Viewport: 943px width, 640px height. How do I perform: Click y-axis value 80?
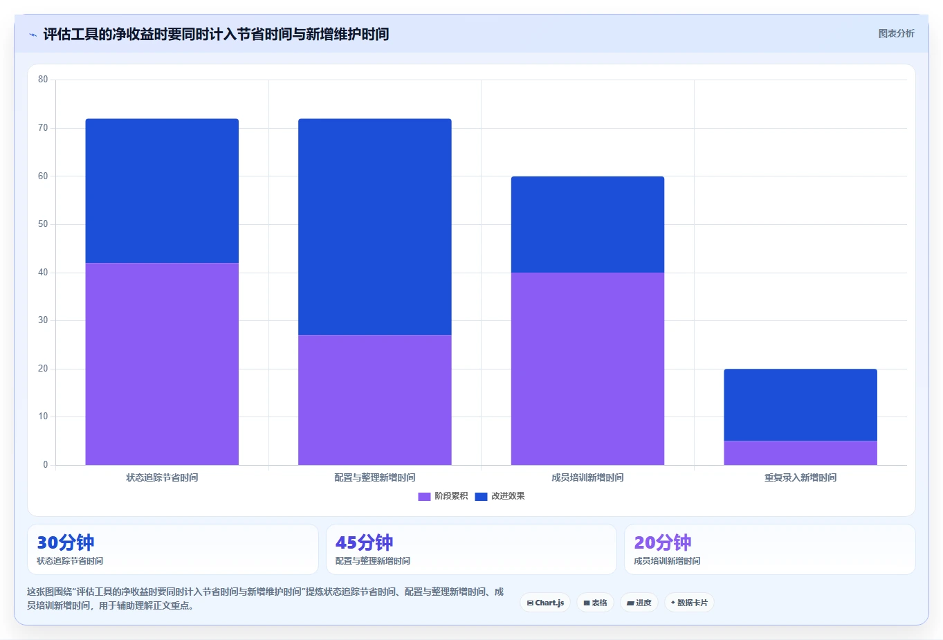pos(43,80)
